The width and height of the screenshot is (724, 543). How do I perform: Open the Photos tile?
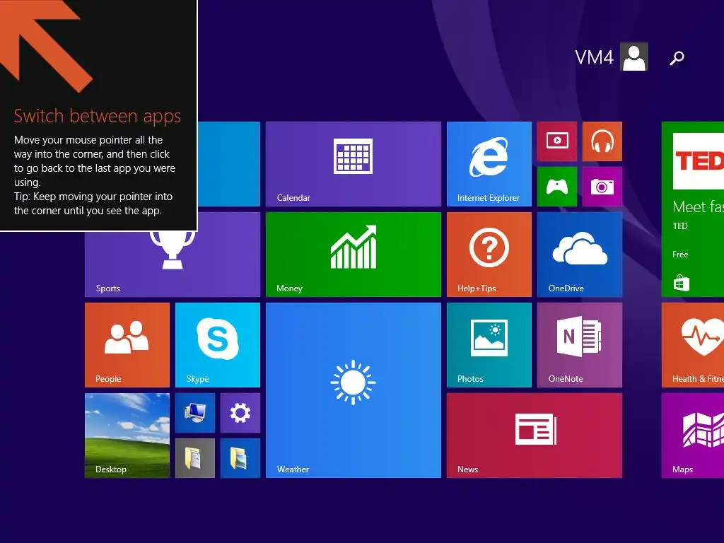click(489, 345)
